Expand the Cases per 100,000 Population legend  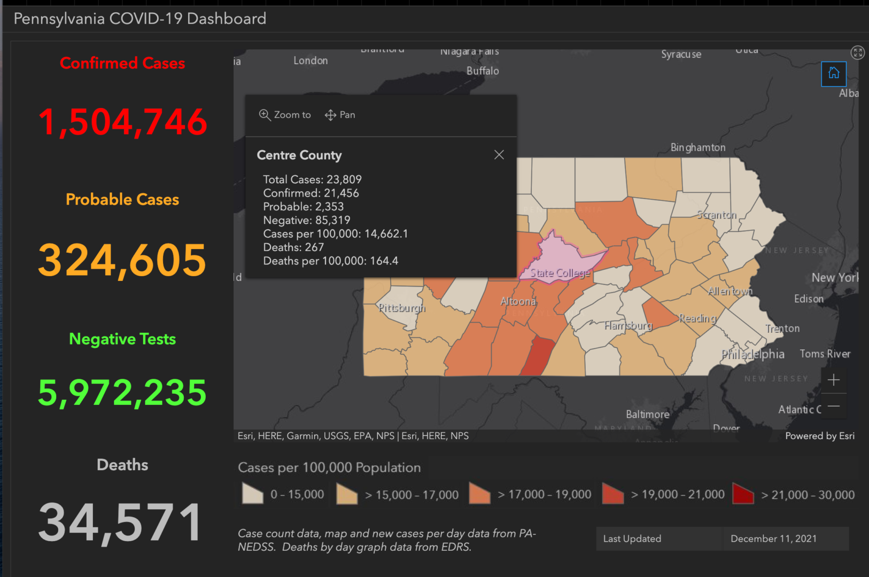(x=329, y=467)
